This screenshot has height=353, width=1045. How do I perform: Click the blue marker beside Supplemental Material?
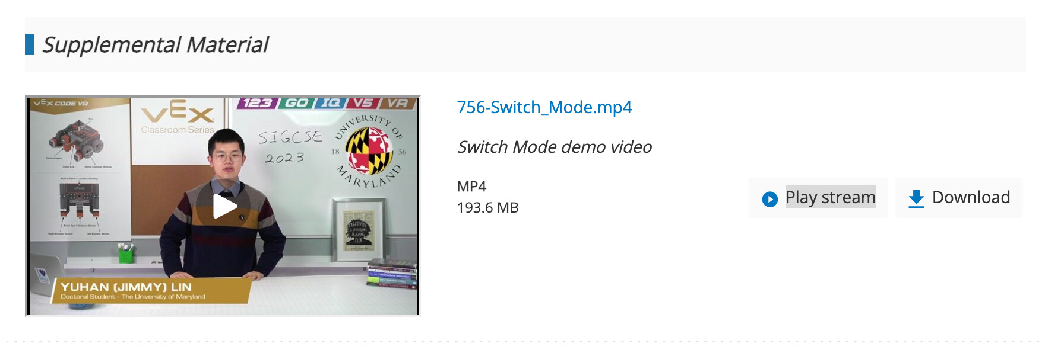pyautogui.click(x=30, y=44)
